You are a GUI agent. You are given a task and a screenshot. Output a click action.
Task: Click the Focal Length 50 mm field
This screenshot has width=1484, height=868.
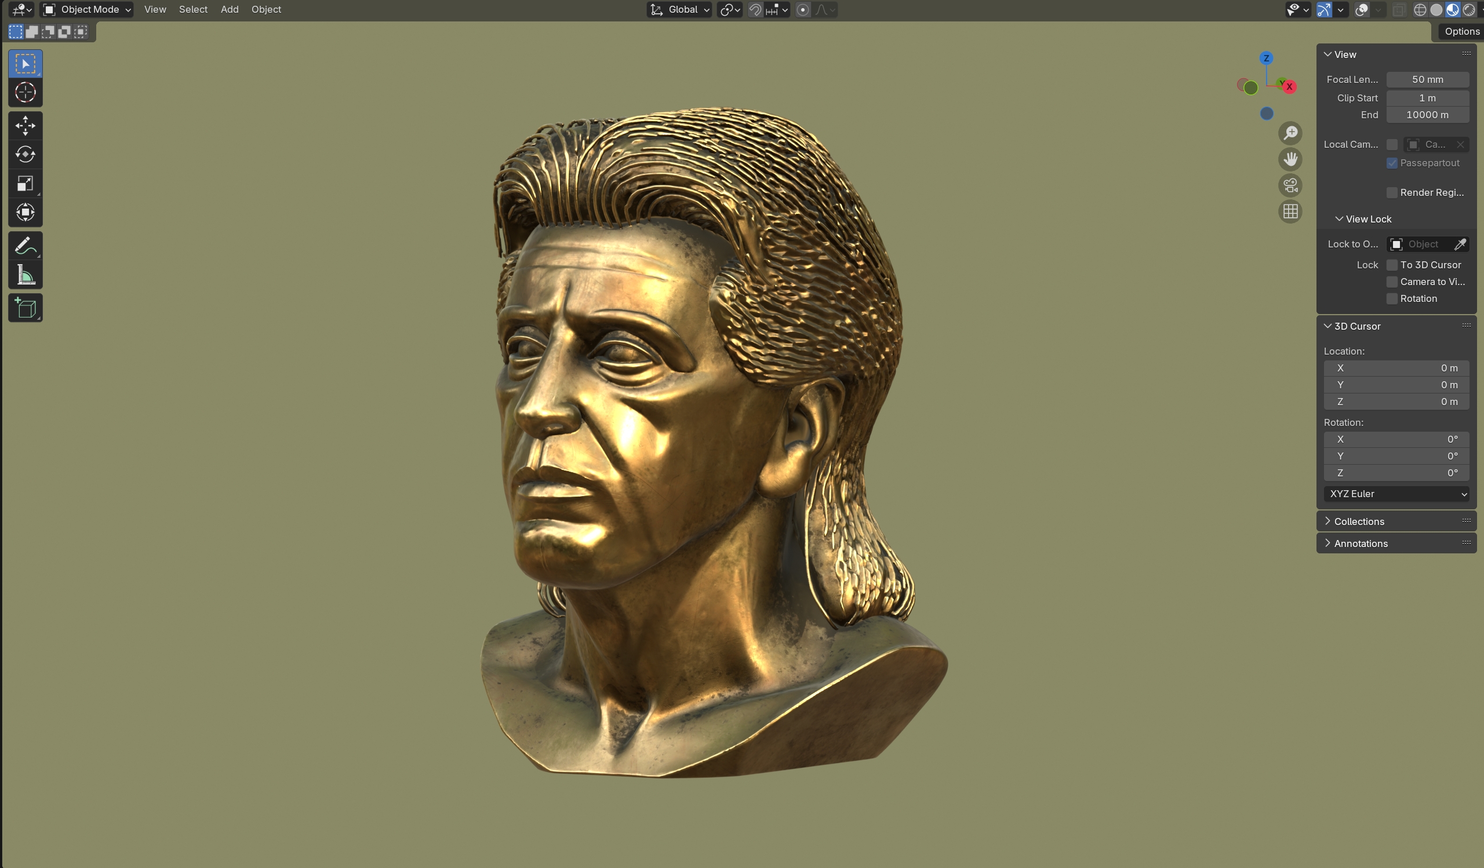point(1427,79)
